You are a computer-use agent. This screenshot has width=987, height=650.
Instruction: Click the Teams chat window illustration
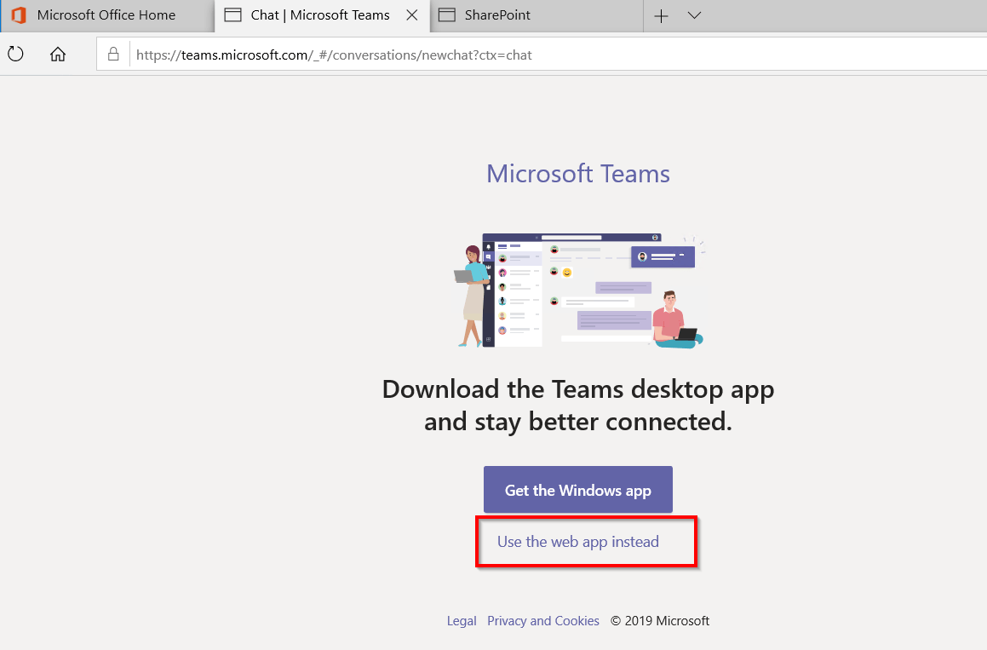(579, 290)
